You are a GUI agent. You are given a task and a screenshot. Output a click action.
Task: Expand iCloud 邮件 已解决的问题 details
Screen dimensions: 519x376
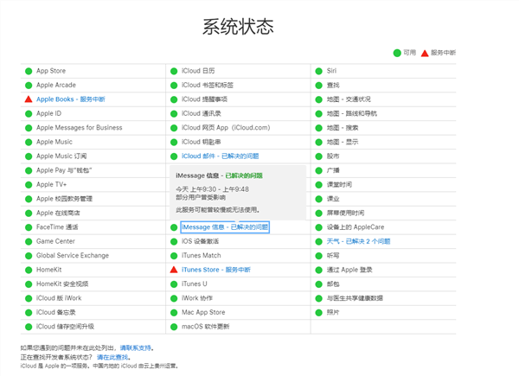[x=220, y=156]
